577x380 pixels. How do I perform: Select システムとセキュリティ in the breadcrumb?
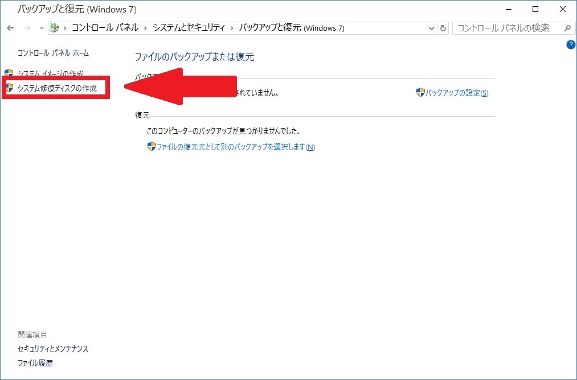tap(189, 28)
